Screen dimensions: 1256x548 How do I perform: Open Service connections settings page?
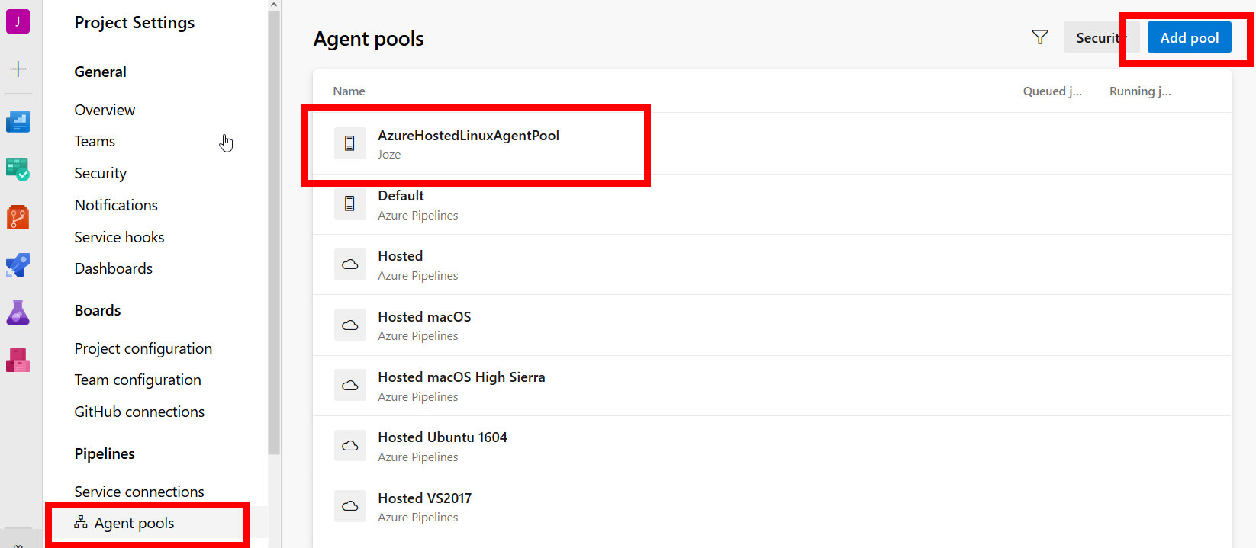(139, 492)
